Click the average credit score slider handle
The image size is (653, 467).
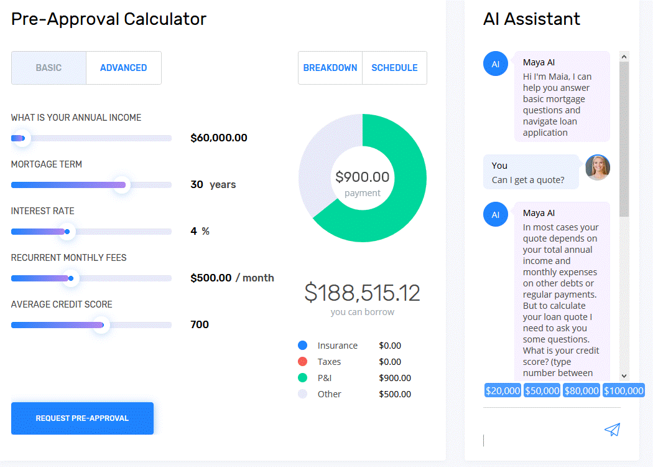click(x=101, y=325)
